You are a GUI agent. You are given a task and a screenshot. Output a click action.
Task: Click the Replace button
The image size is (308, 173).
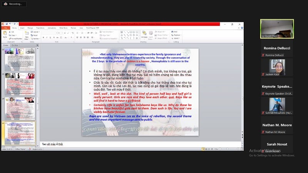pos(176,35)
